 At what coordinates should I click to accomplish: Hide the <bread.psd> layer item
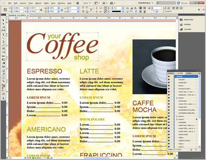click(169, 82)
